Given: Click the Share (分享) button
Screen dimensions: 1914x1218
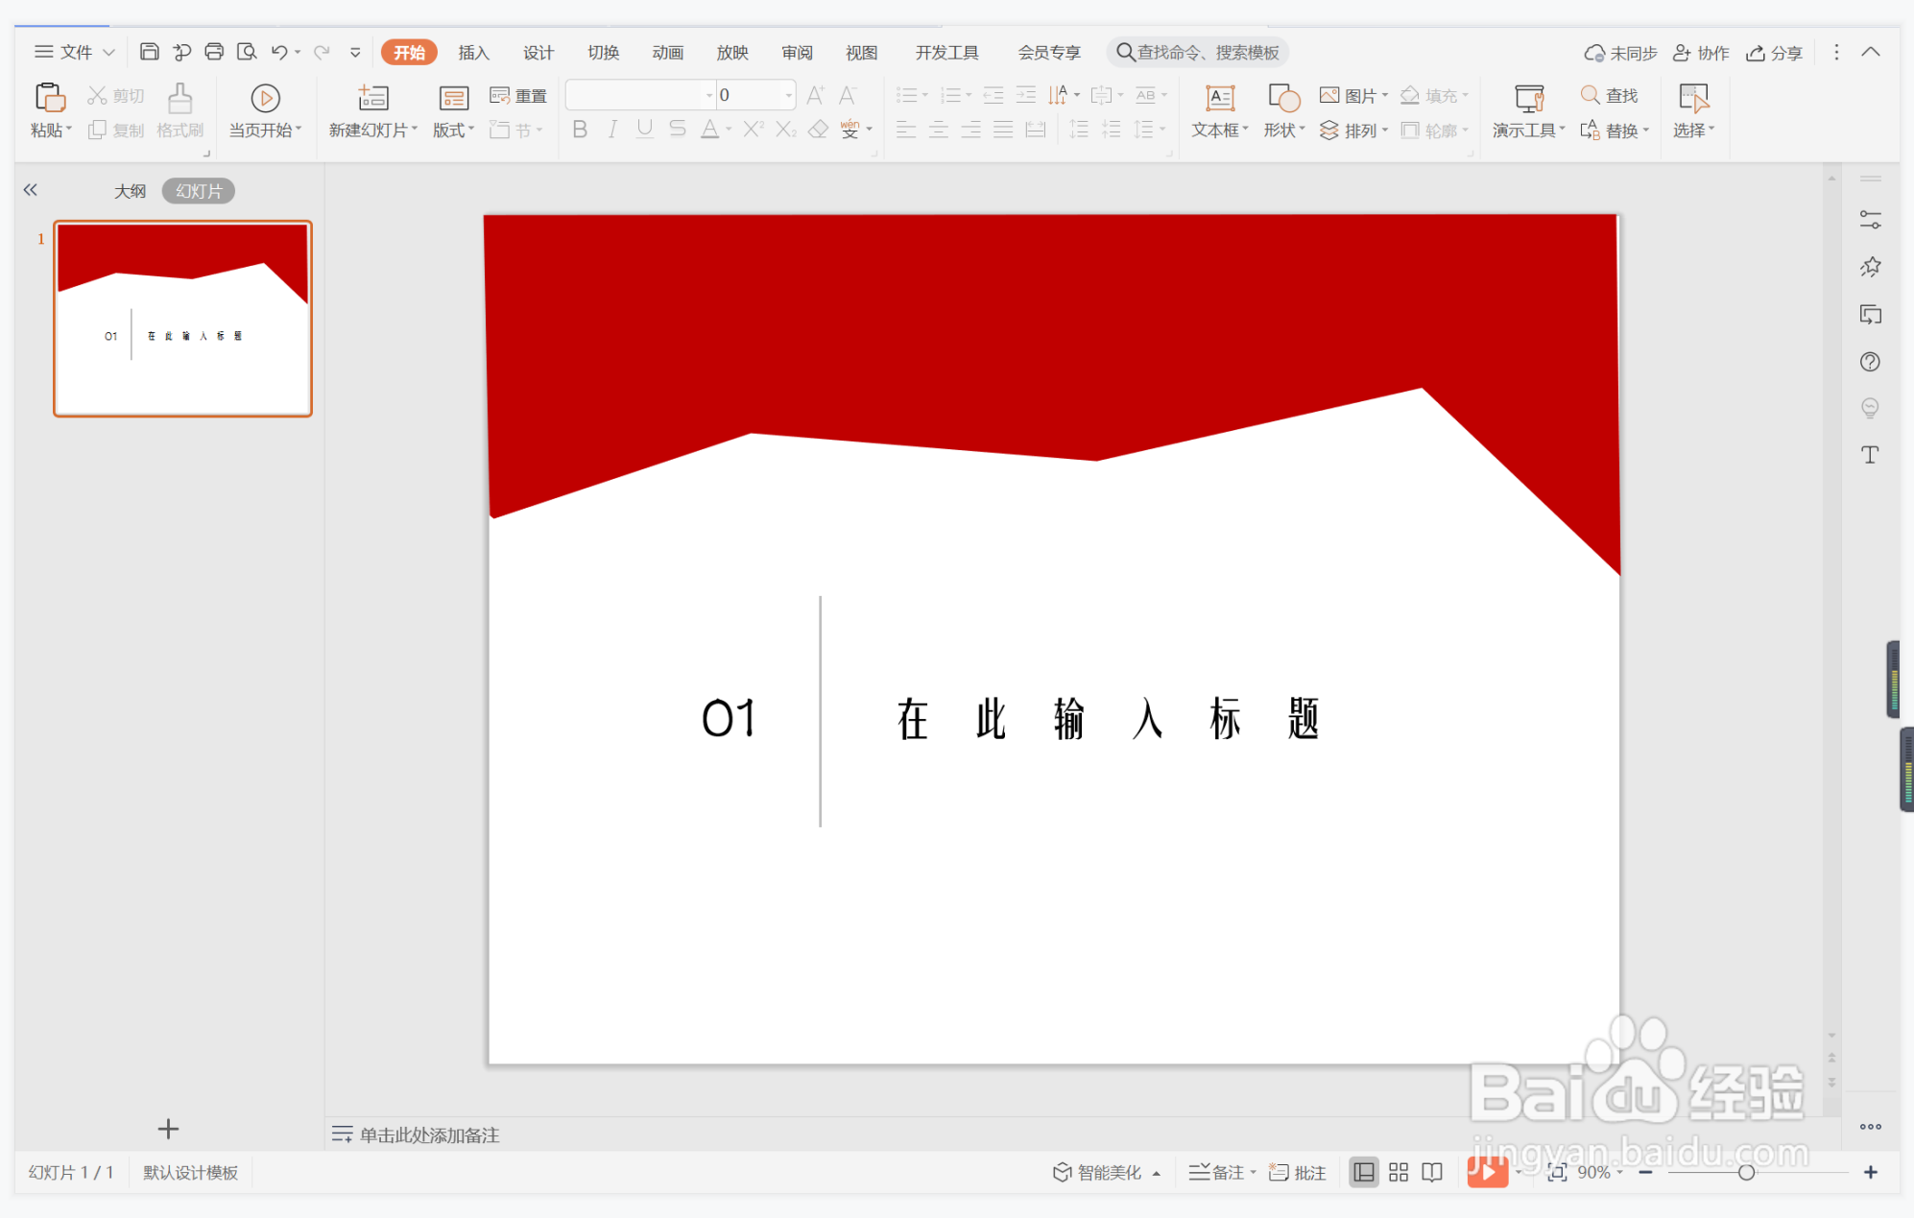Looking at the screenshot, I should tap(1774, 53).
